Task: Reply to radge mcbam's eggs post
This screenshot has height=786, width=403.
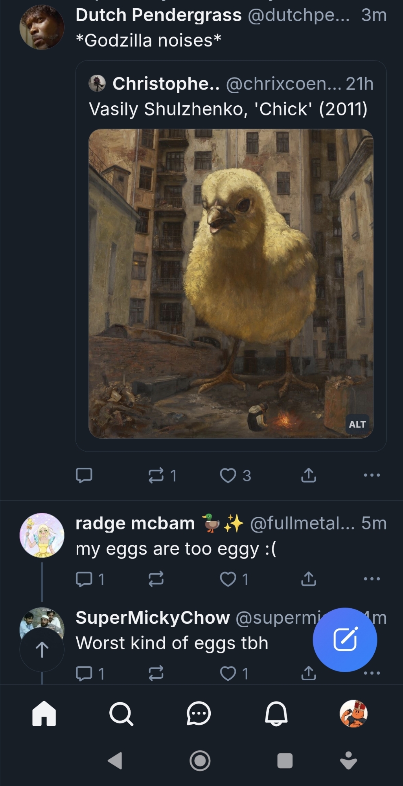Action: (x=84, y=579)
